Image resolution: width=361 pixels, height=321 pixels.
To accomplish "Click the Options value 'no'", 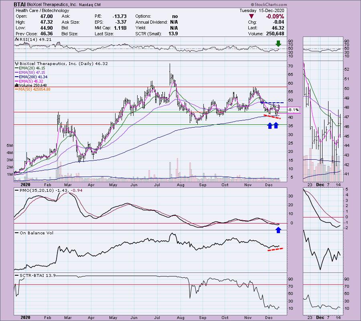I will point(175,16).
